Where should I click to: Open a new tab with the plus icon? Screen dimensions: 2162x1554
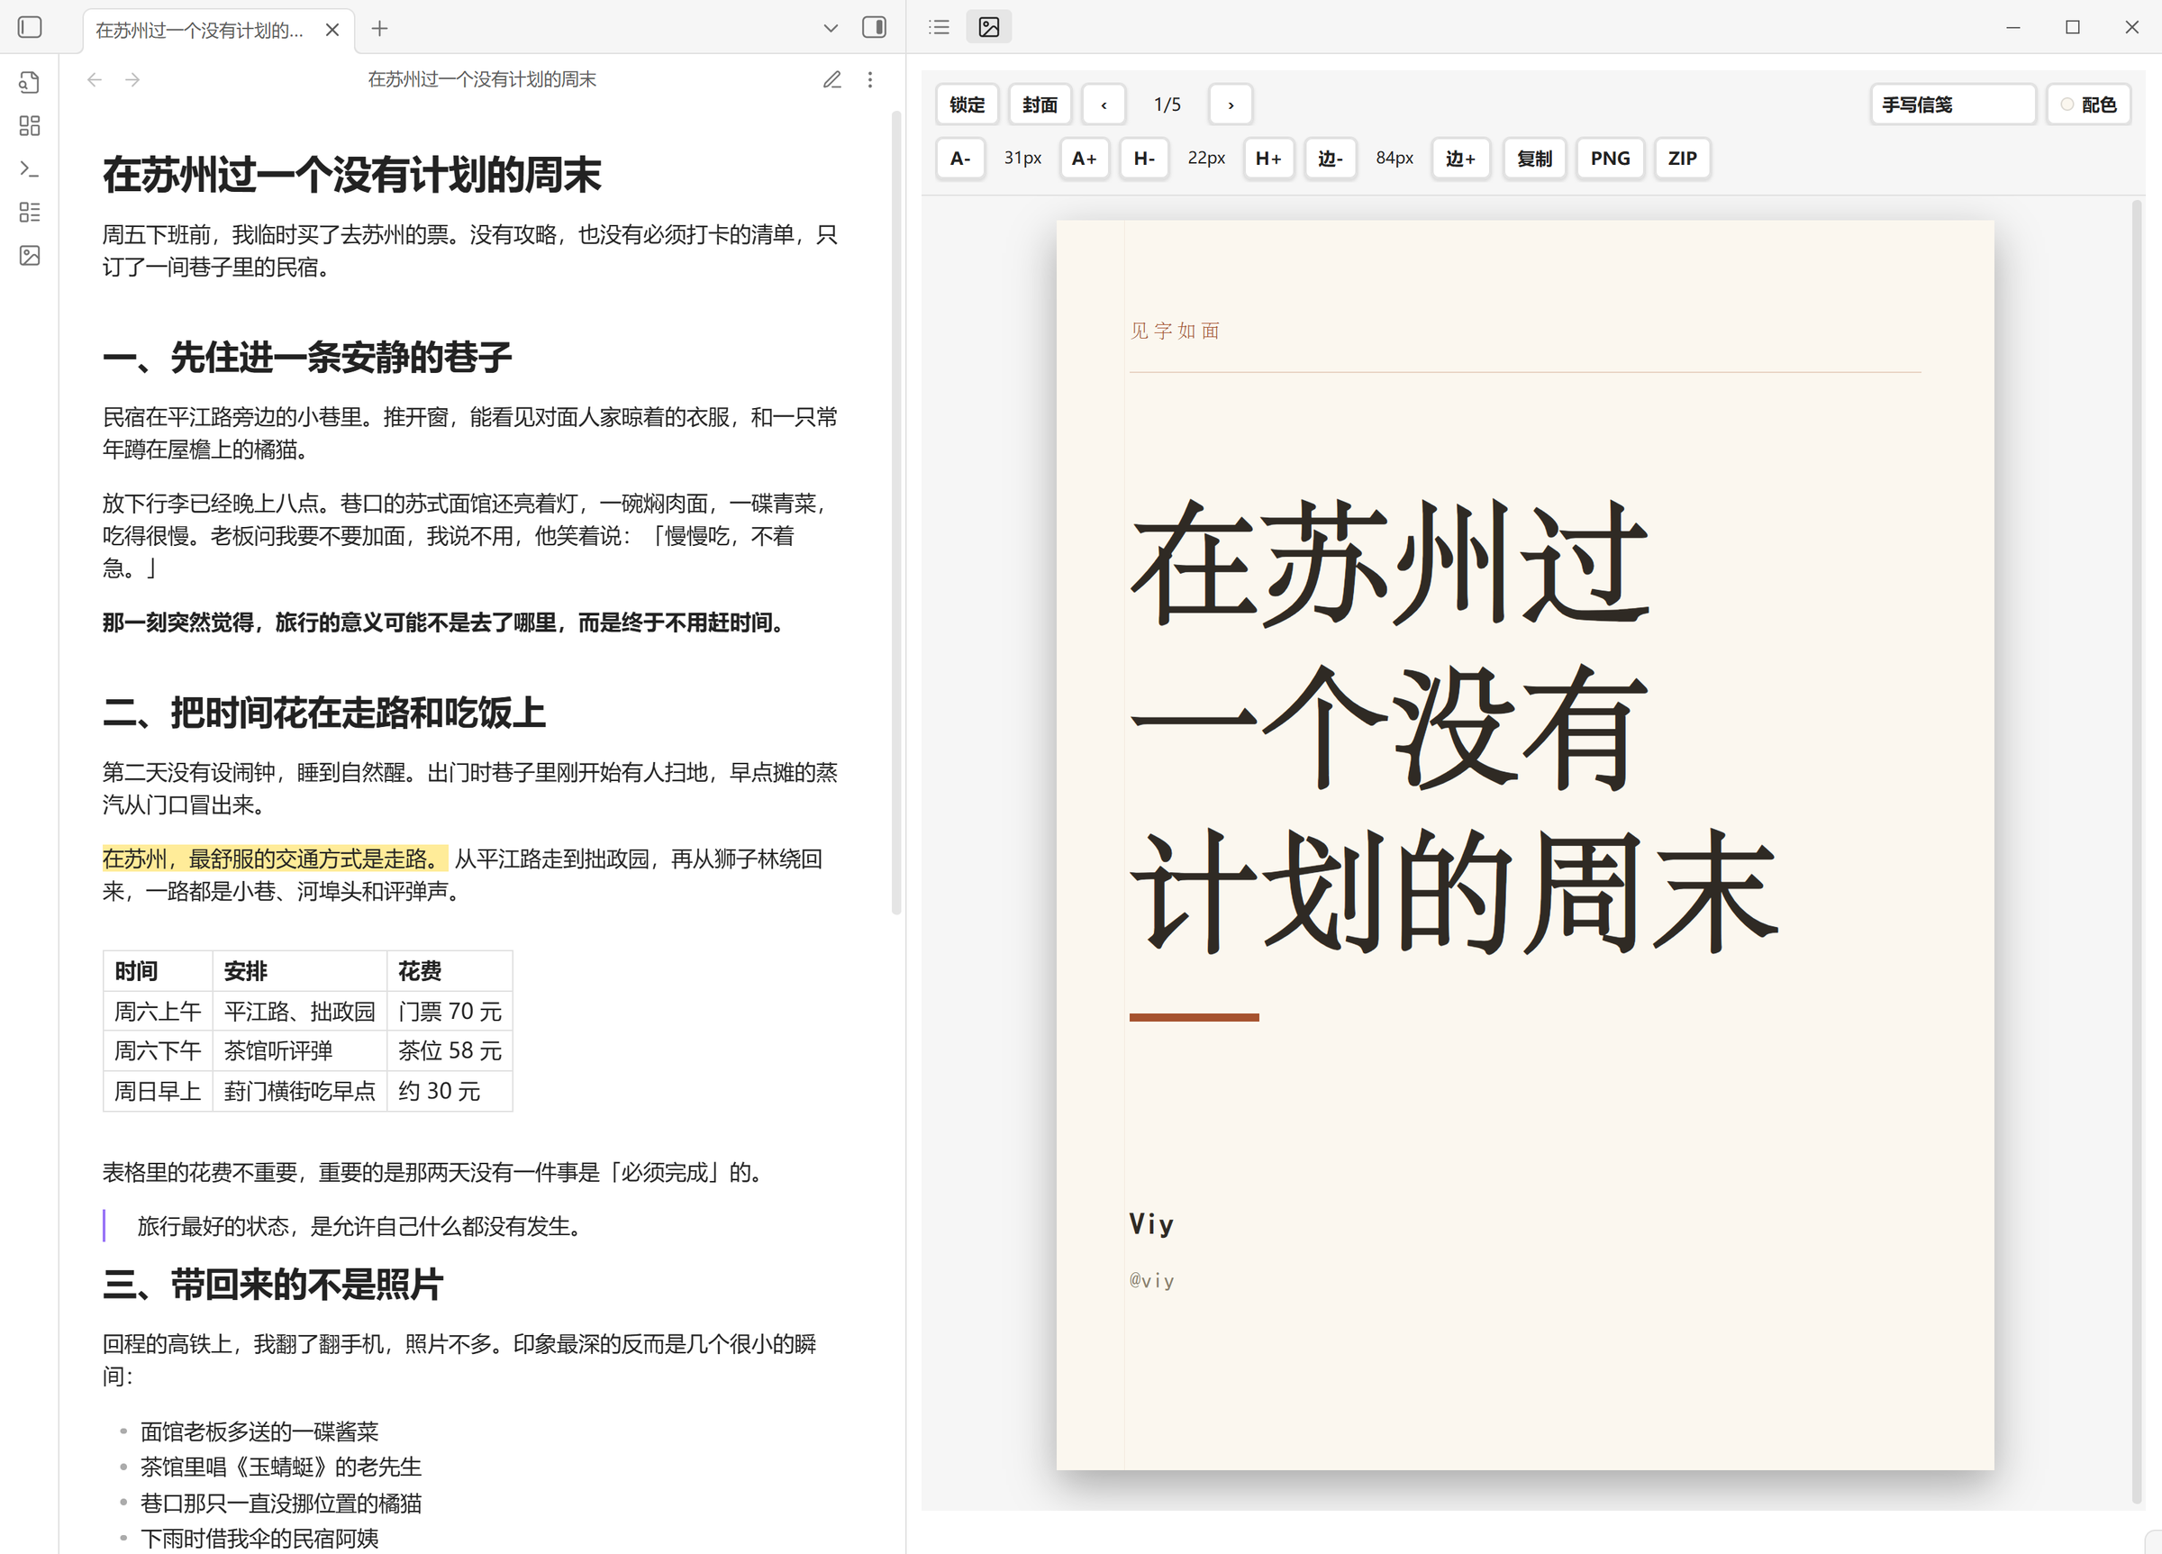(x=379, y=29)
